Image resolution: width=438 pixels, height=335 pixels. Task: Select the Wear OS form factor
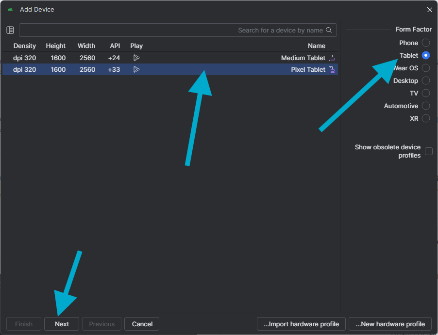pyautogui.click(x=426, y=68)
